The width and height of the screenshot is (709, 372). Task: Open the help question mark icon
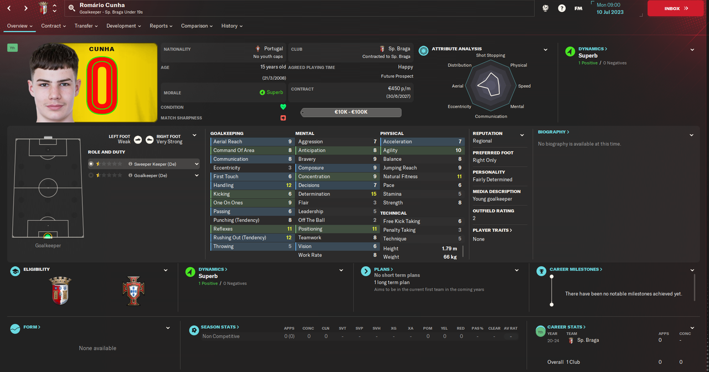click(562, 8)
